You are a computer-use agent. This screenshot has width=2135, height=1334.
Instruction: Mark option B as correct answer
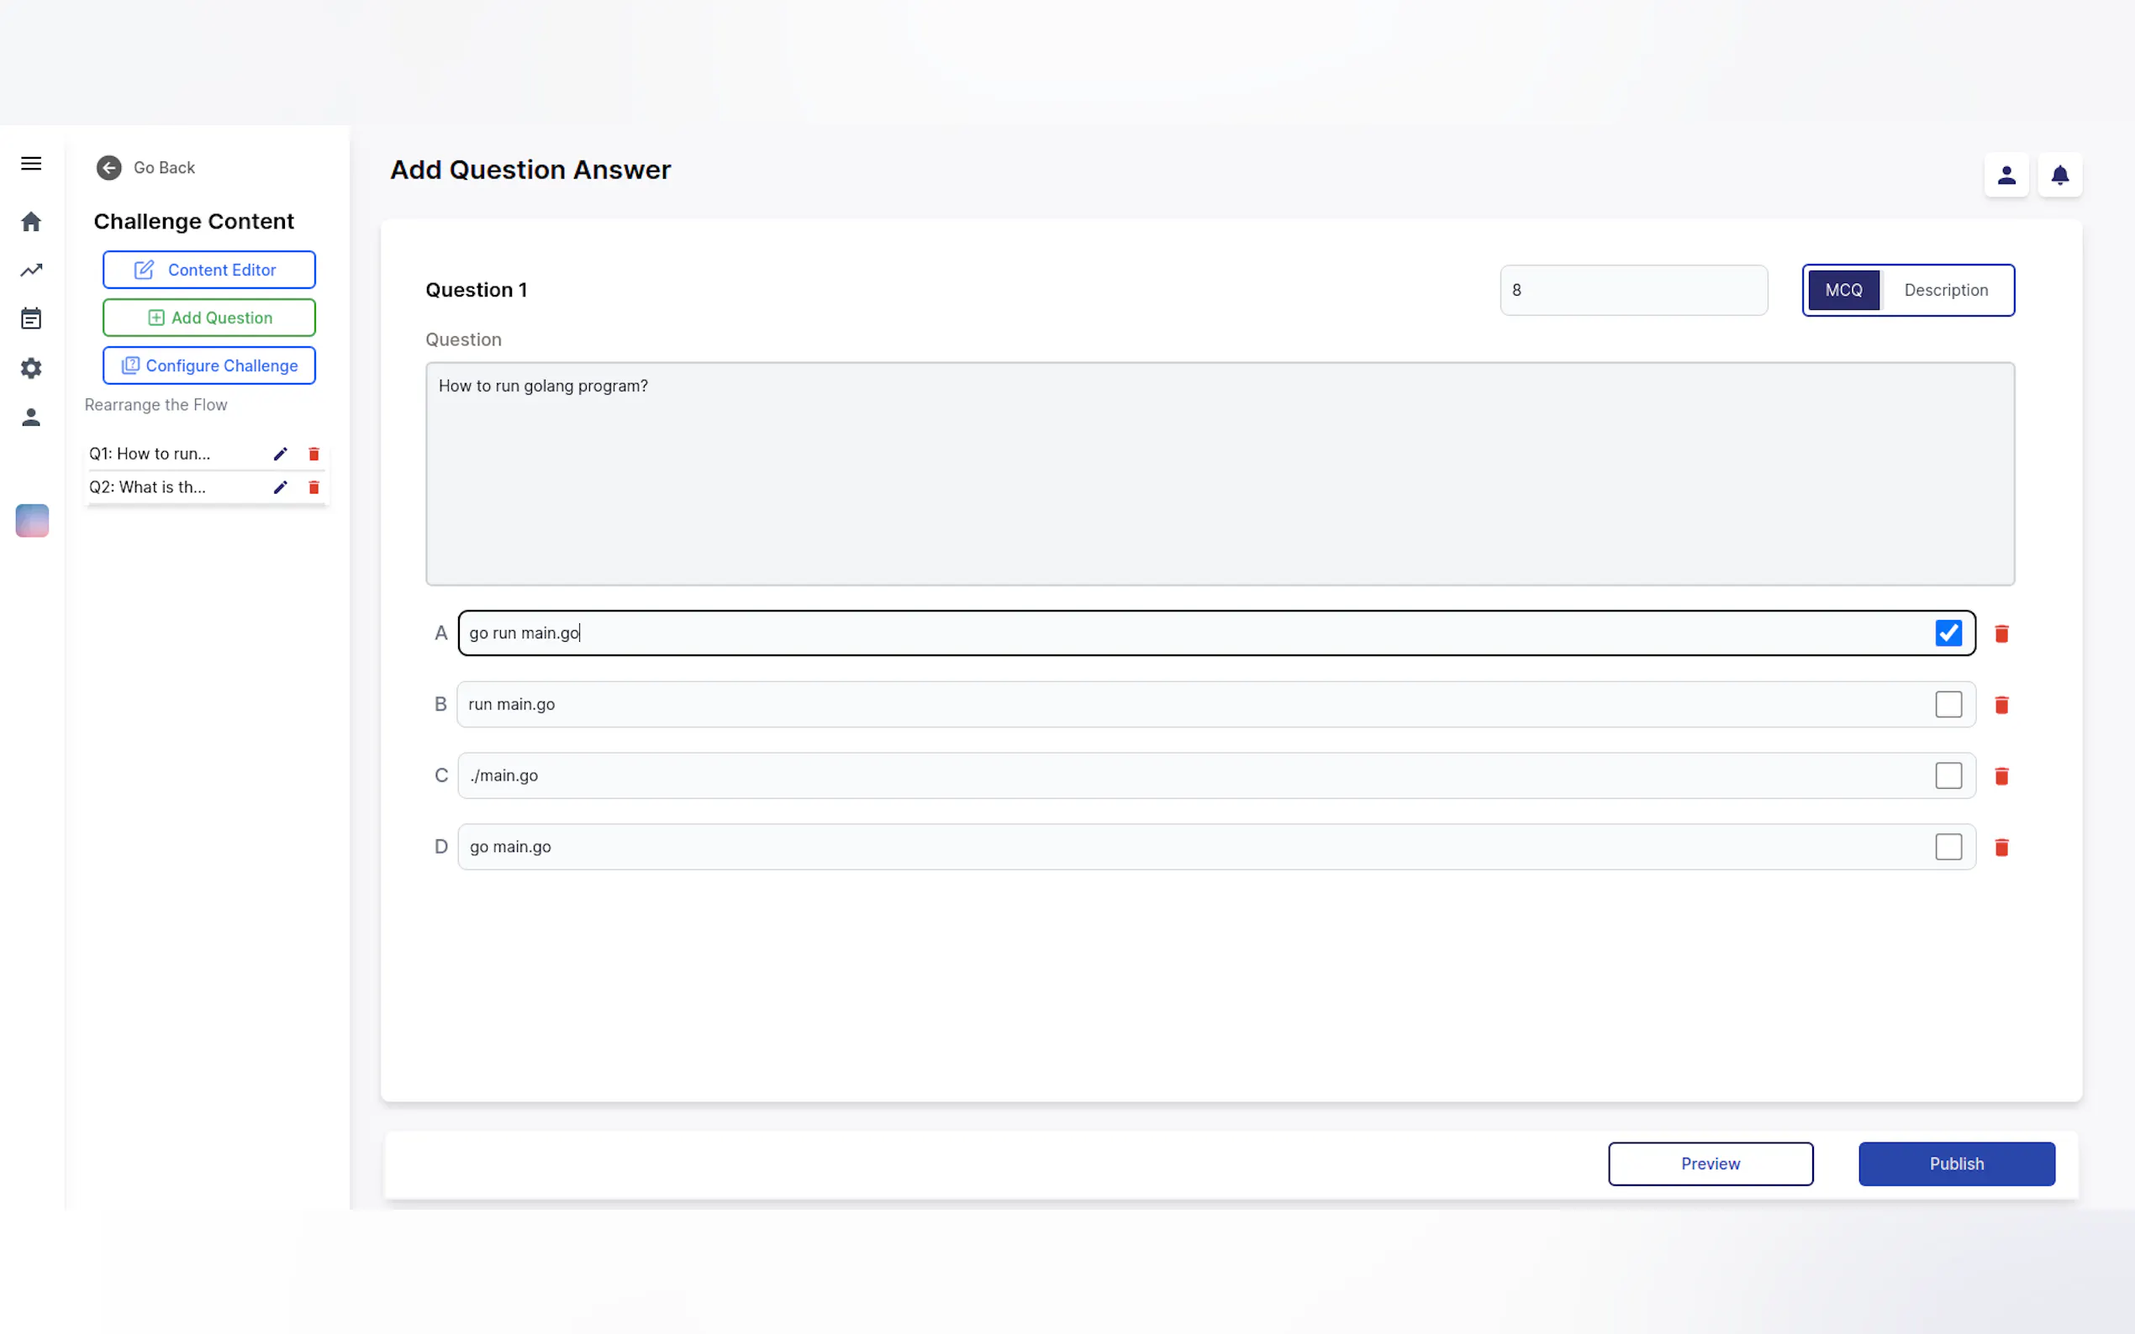point(1948,704)
